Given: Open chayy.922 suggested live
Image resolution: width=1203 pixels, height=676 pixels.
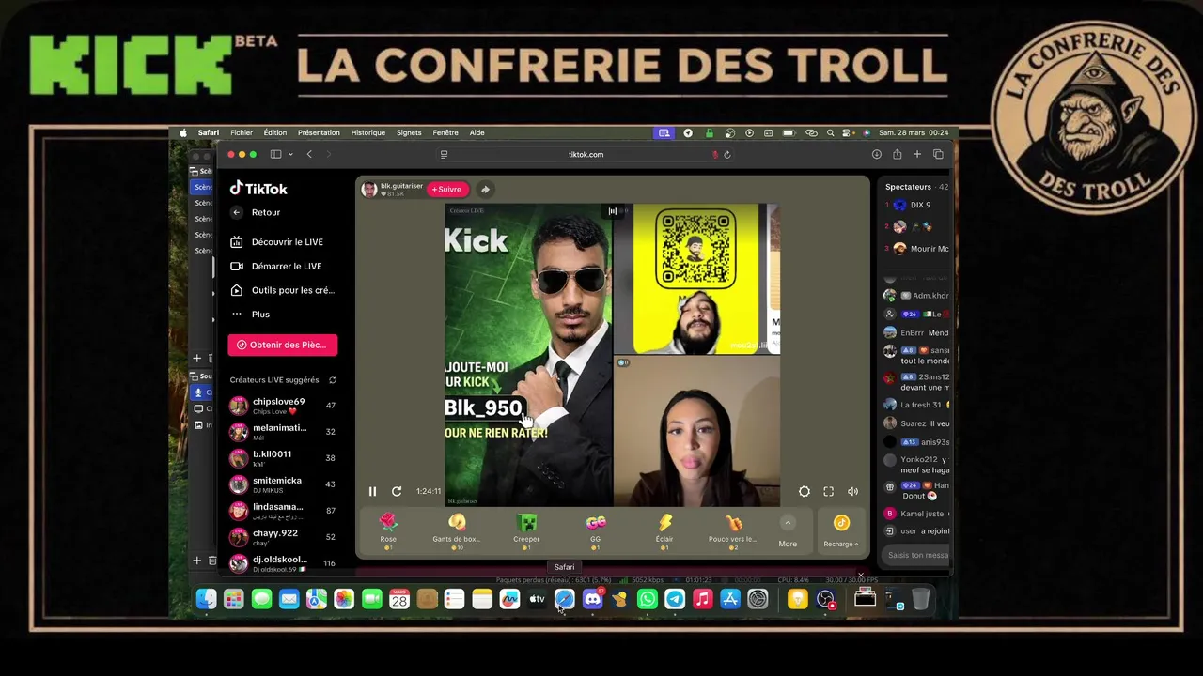Looking at the screenshot, I should [283, 537].
